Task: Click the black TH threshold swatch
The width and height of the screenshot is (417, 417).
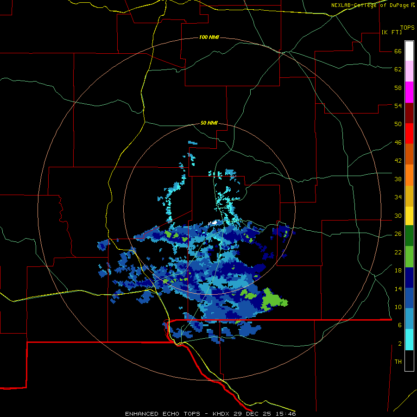Action: pos(409,360)
